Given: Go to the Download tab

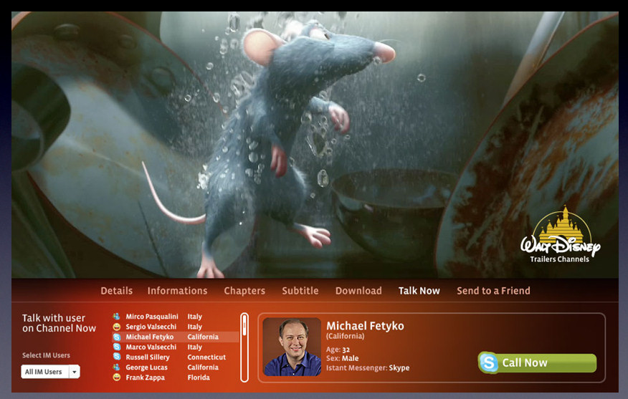Looking at the screenshot, I should point(358,291).
